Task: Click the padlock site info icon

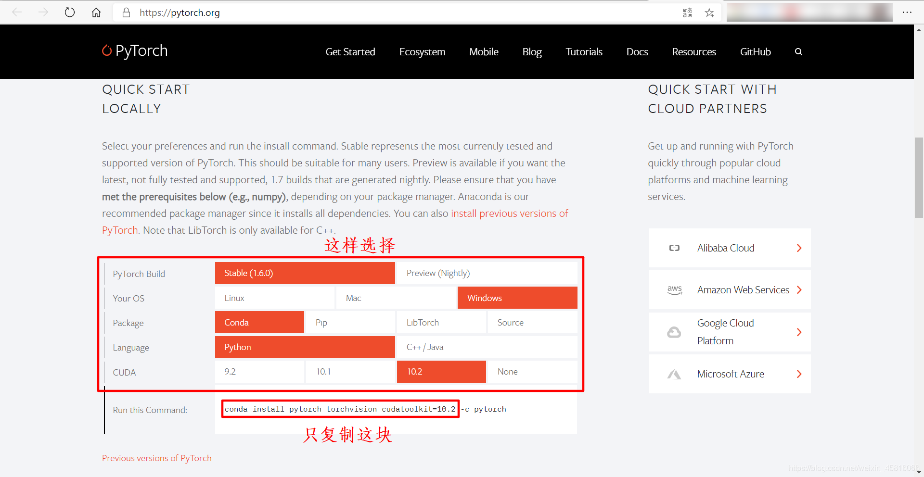Action: point(126,13)
